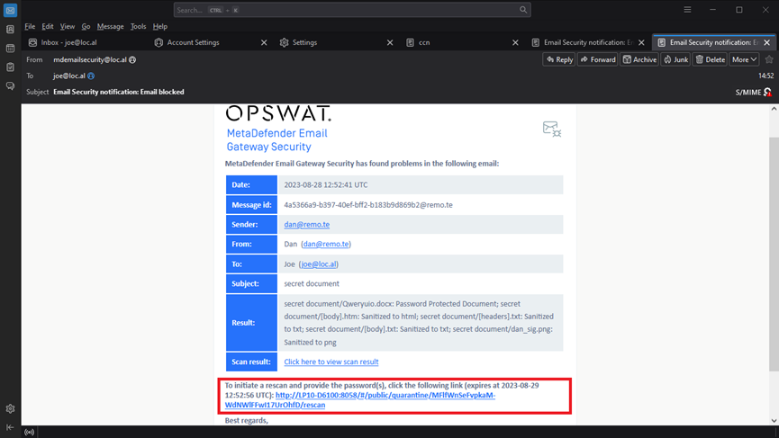
Task: Mark the message as Junk
Action: tap(675, 59)
